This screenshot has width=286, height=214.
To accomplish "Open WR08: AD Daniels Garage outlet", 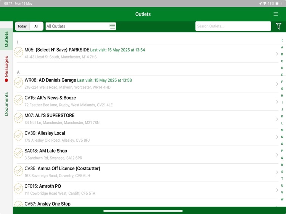I will [145, 84].
